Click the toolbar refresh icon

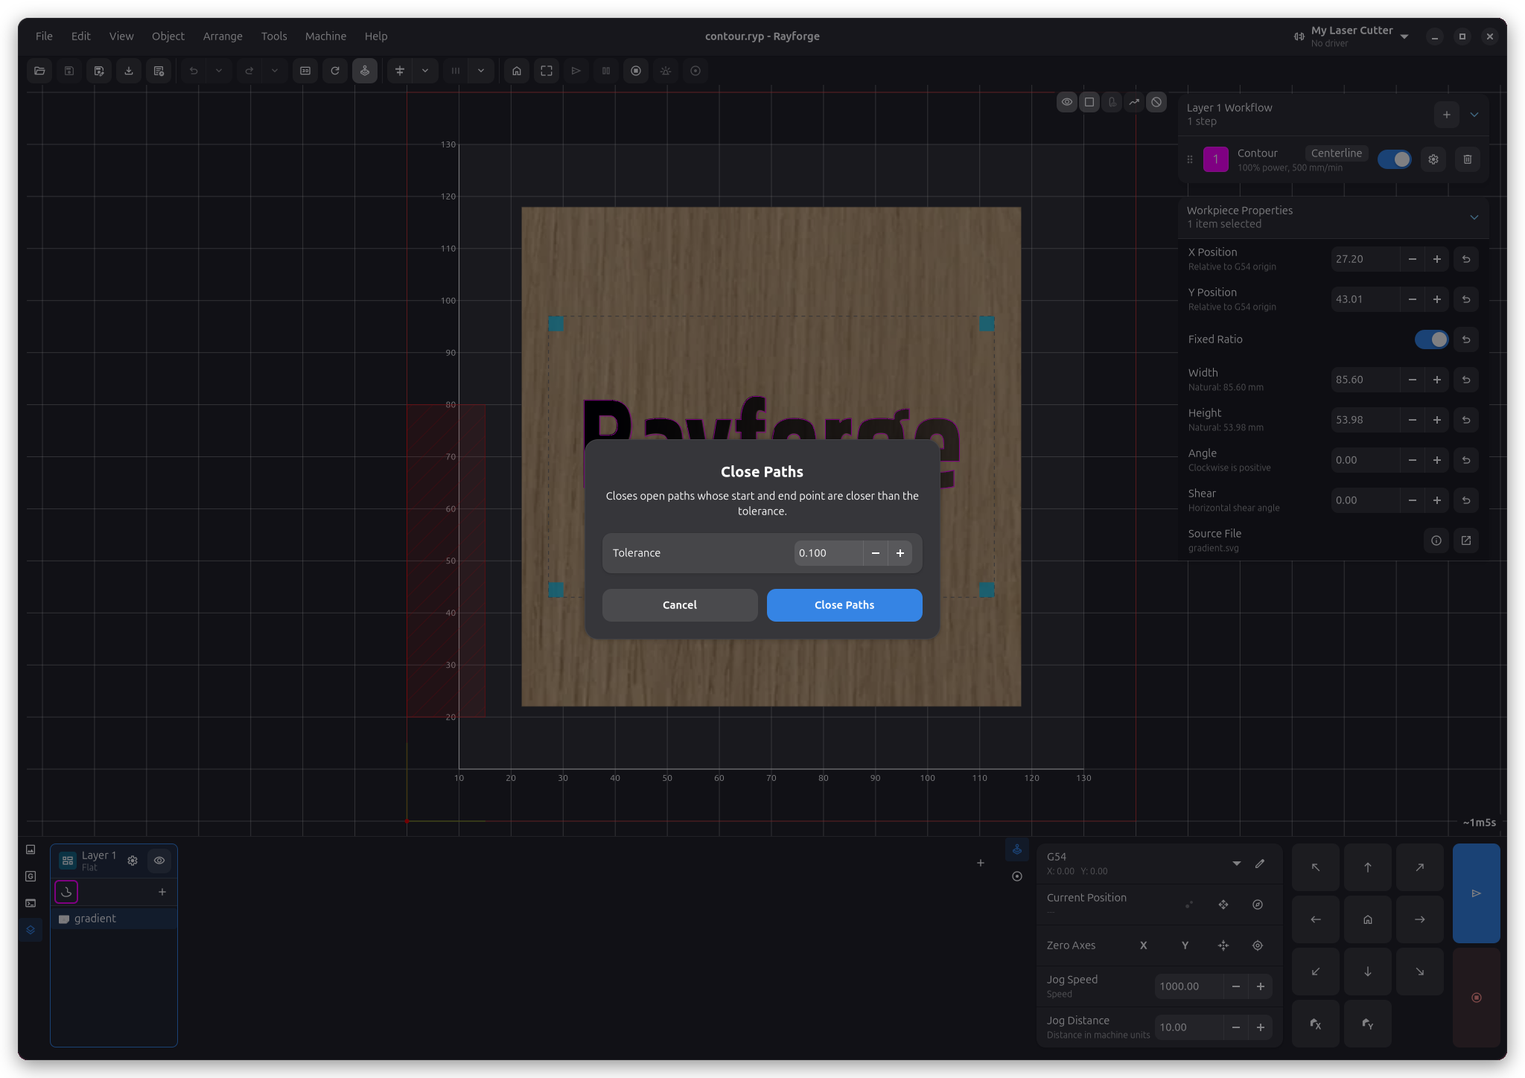coord(335,71)
